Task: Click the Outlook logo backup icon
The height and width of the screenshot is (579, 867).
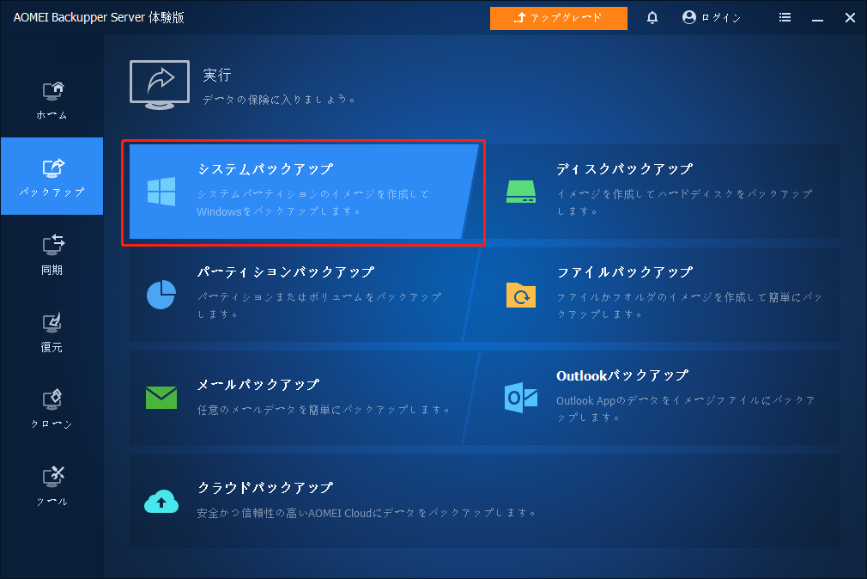Action: coord(521,398)
